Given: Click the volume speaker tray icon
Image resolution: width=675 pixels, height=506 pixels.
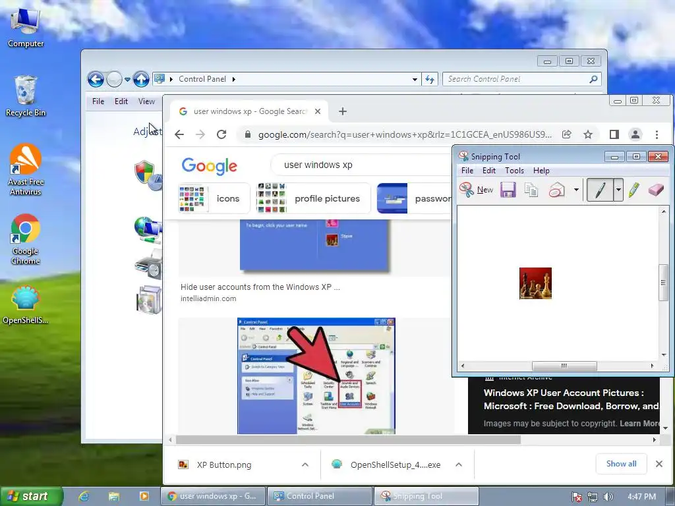Looking at the screenshot, I should coord(608,497).
